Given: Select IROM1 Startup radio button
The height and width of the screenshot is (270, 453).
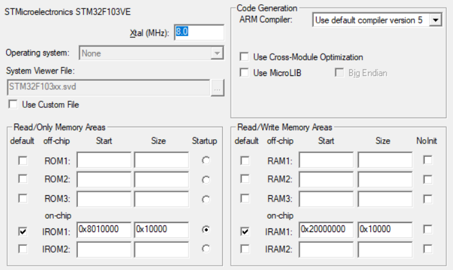Looking at the screenshot, I should pos(206,230).
